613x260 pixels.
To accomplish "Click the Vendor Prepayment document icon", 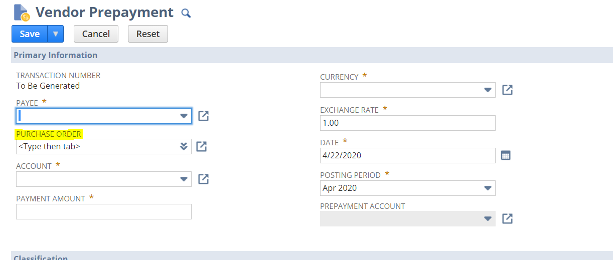I will 22,13.
